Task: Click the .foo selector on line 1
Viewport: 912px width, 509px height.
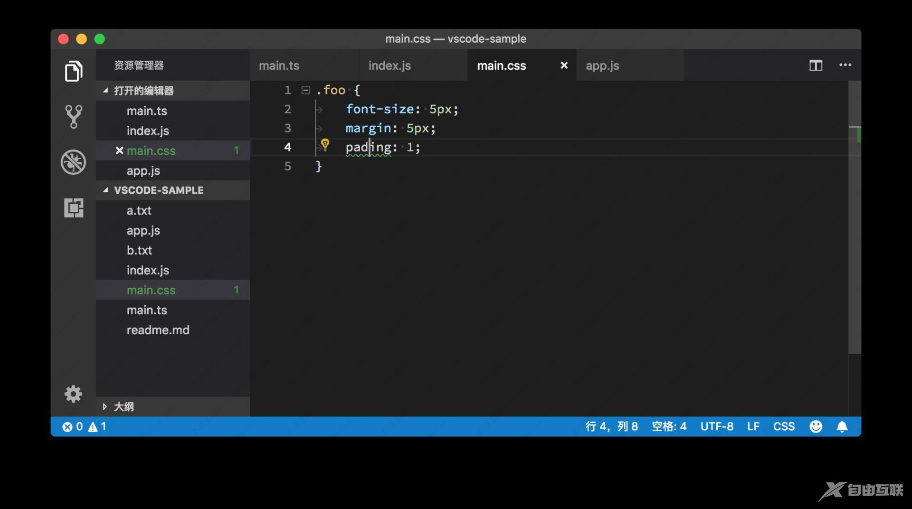Action: click(331, 90)
